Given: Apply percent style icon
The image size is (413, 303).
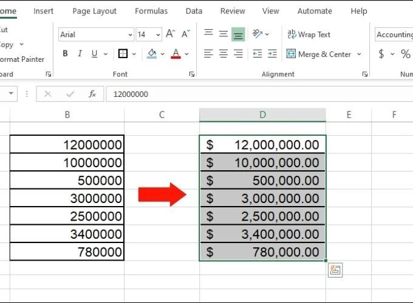Looking at the screenshot, I should pyautogui.click(x=405, y=54).
